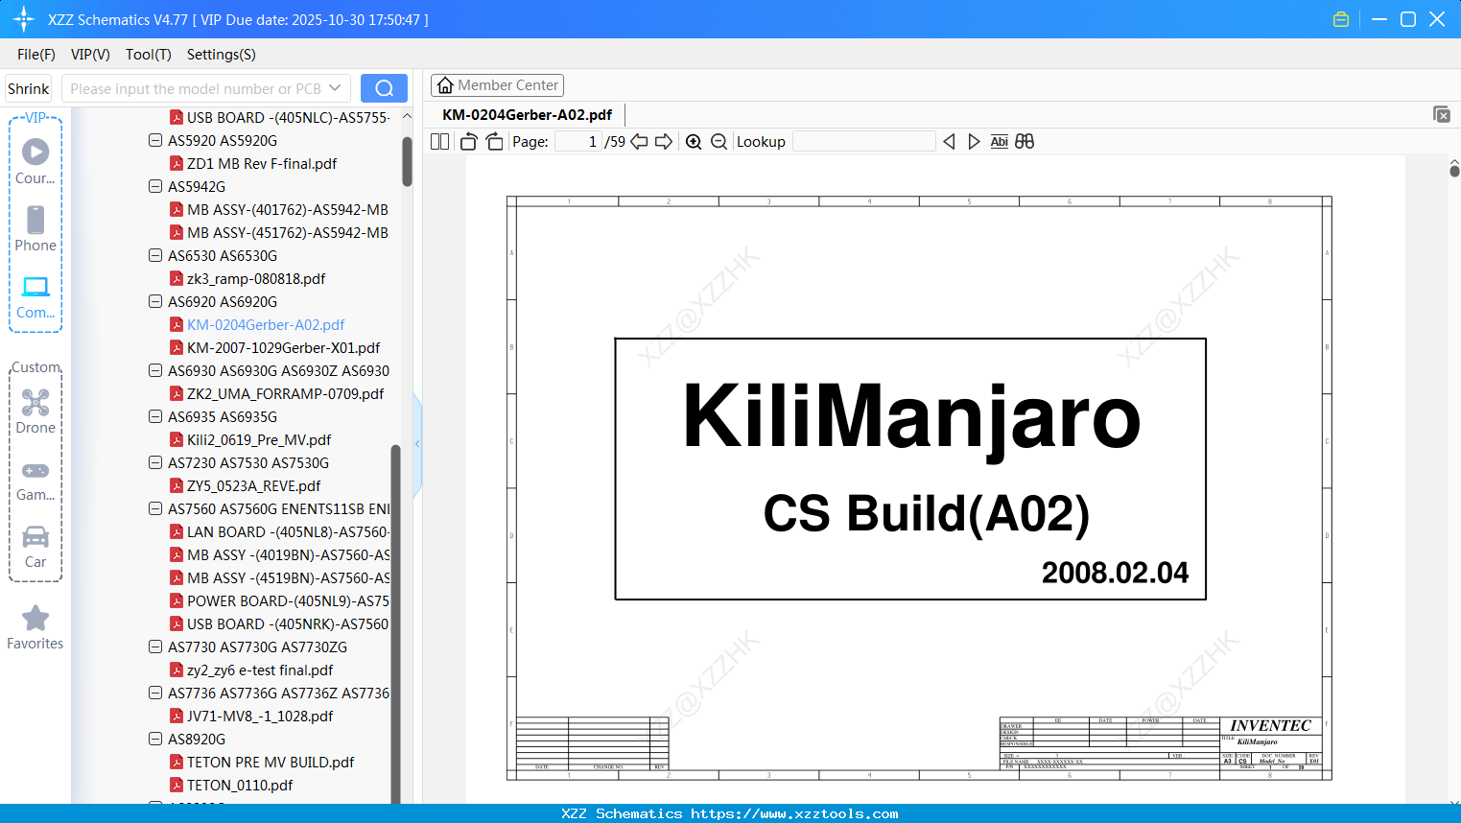Rotate page clockwise
This screenshot has height=823, width=1461.
494,142
